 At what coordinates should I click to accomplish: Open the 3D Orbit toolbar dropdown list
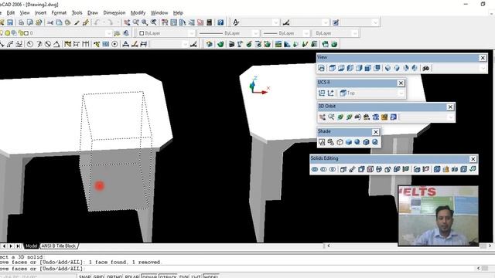(x=450, y=117)
